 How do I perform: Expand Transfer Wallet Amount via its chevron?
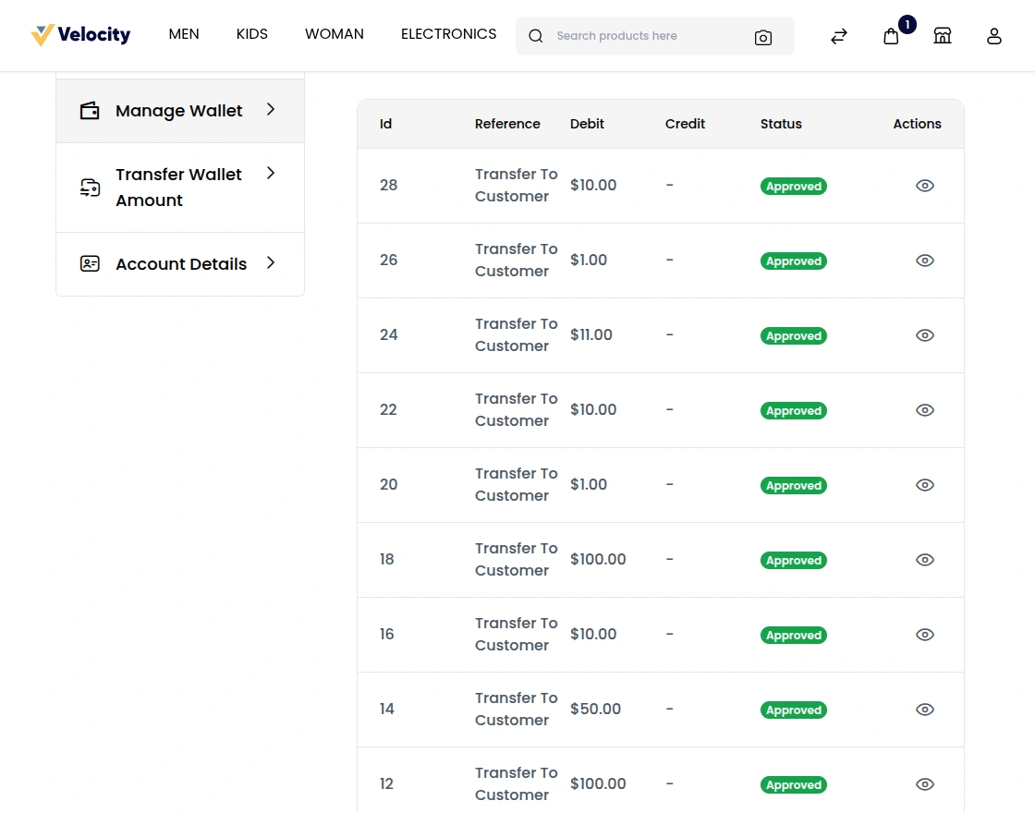[270, 174]
